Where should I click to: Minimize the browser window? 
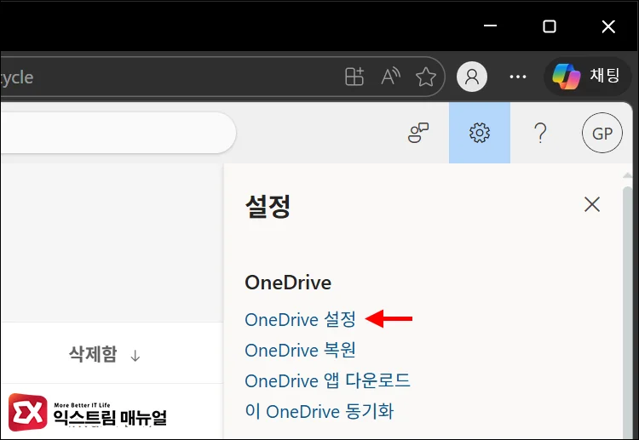tap(490, 26)
